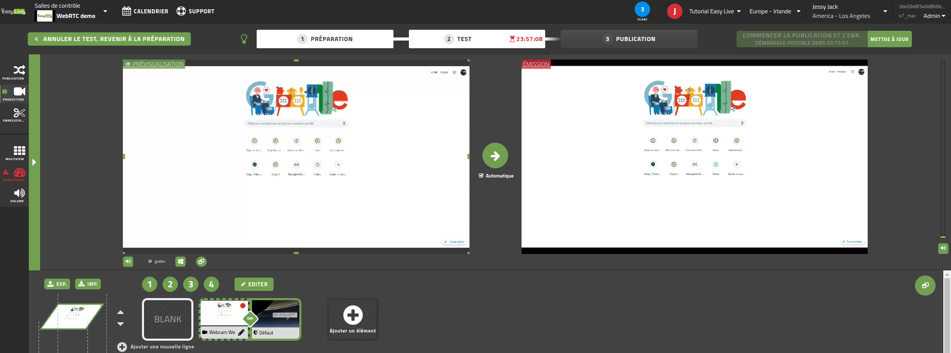This screenshot has width=951, height=353.
Task: Click the Calendrier calendar icon
Action: 127,11
